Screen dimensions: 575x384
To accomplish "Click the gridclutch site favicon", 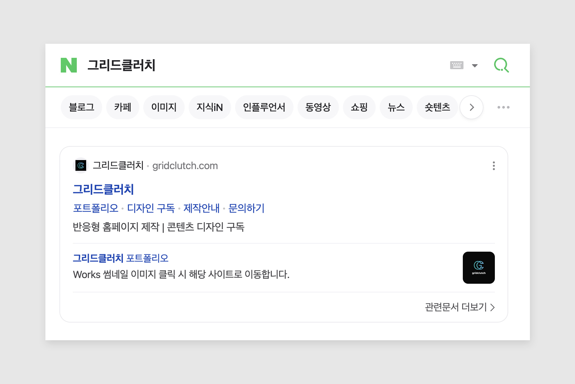I will [81, 165].
